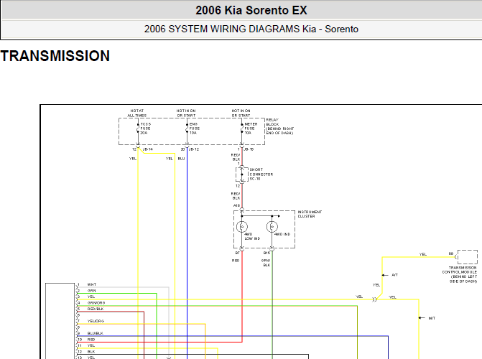The image size is (482, 359).
Task: Click pin 1 WHT wire label
Action: pos(92,284)
